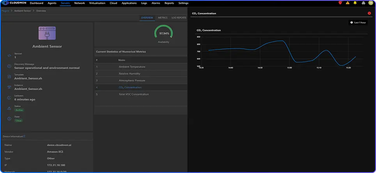Click the Clear state badge
The width and height of the screenshot is (376, 173).
(18, 120)
